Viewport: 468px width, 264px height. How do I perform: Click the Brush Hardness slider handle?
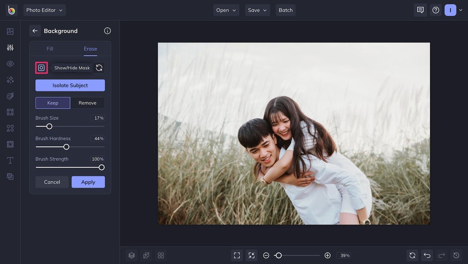[66, 147]
